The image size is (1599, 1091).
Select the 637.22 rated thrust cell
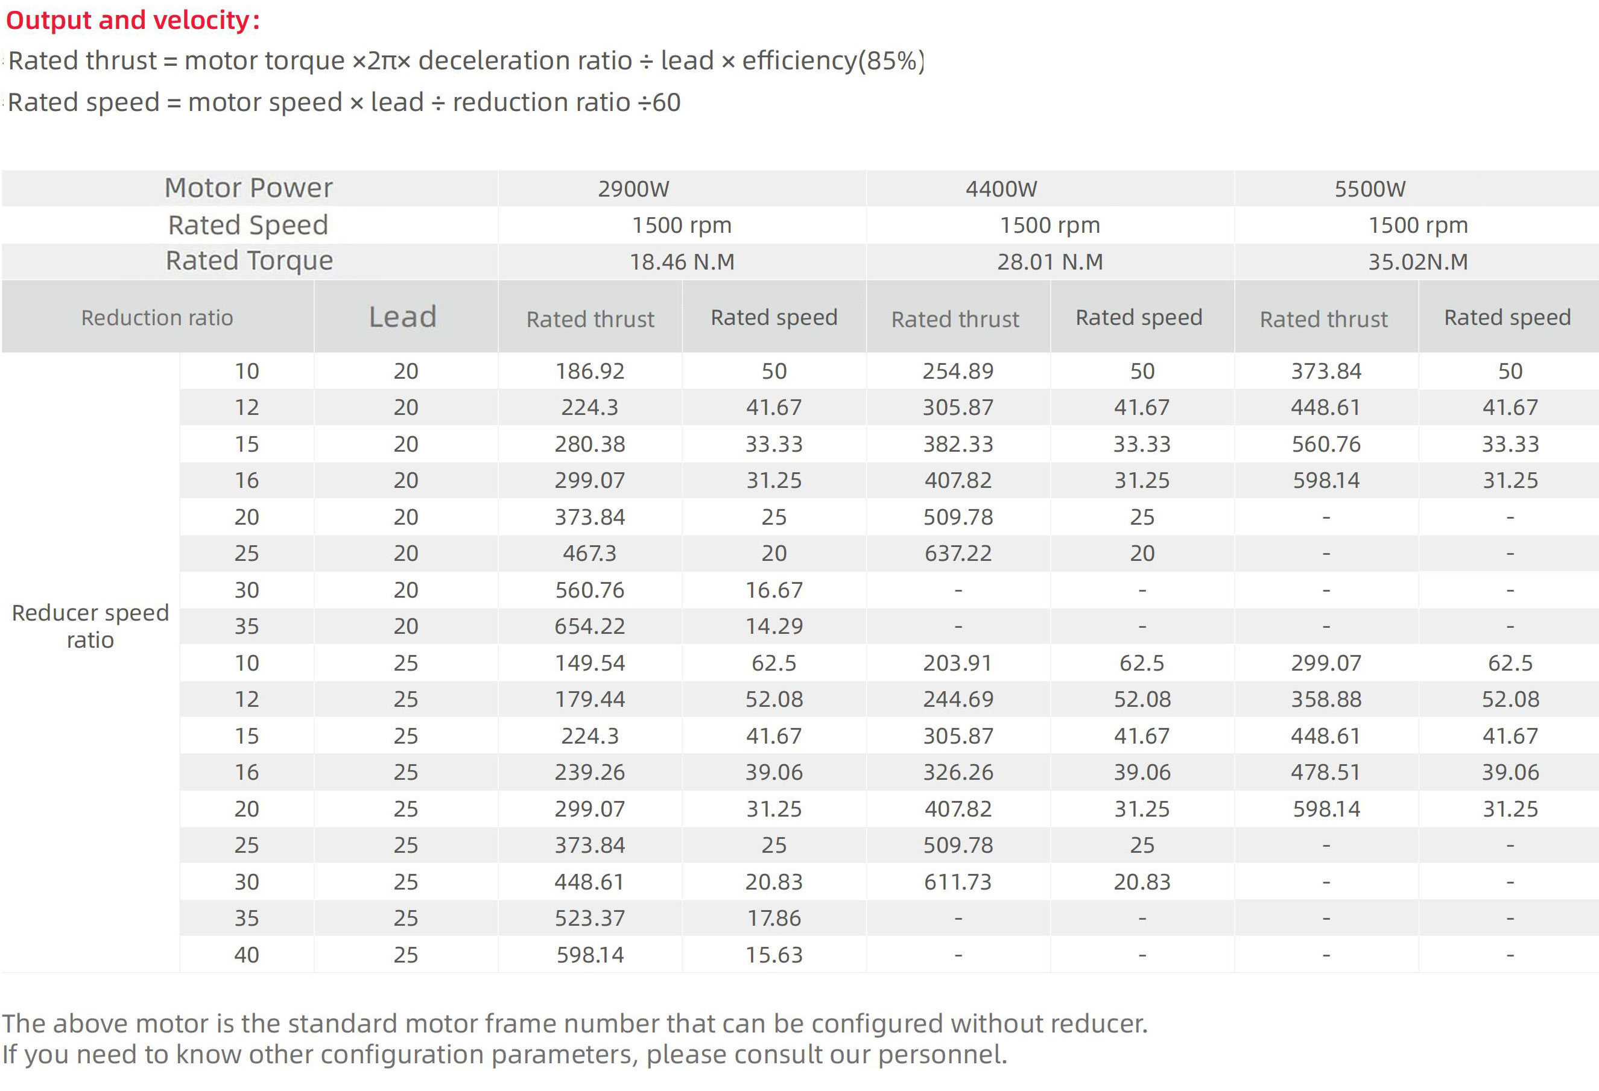coord(958,553)
